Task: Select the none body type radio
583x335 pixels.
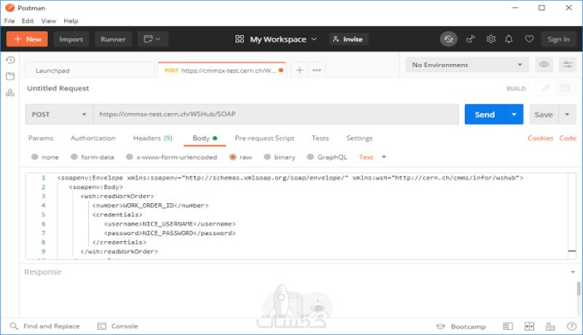Action: click(x=34, y=157)
